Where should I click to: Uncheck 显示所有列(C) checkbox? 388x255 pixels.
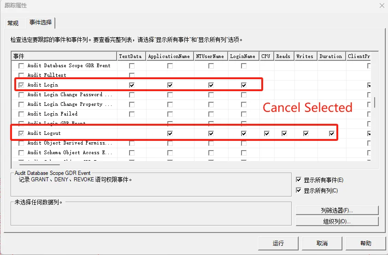click(x=299, y=190)
